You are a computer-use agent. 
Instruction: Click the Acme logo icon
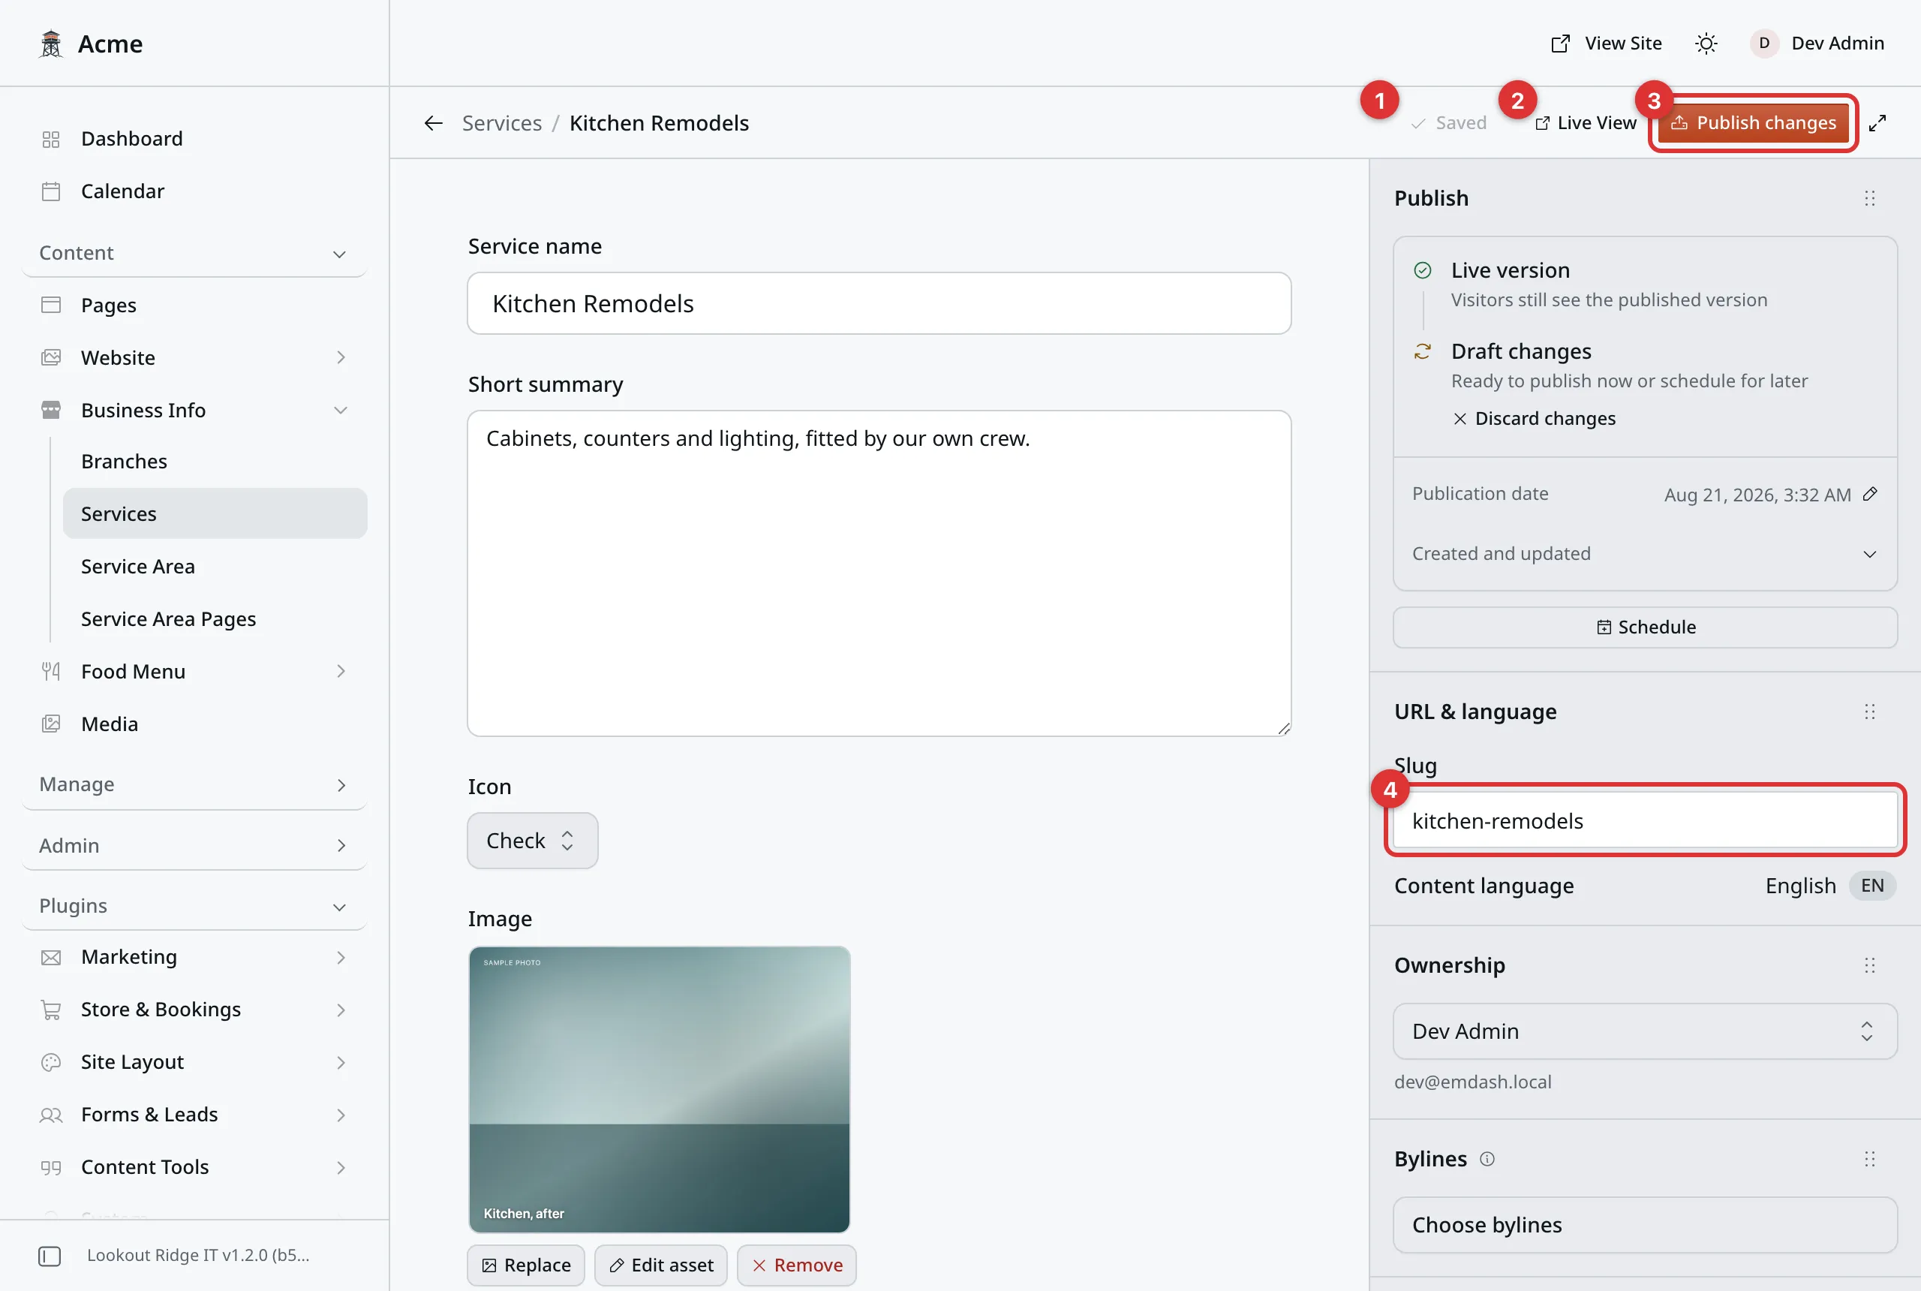click(x=51, y=44)
